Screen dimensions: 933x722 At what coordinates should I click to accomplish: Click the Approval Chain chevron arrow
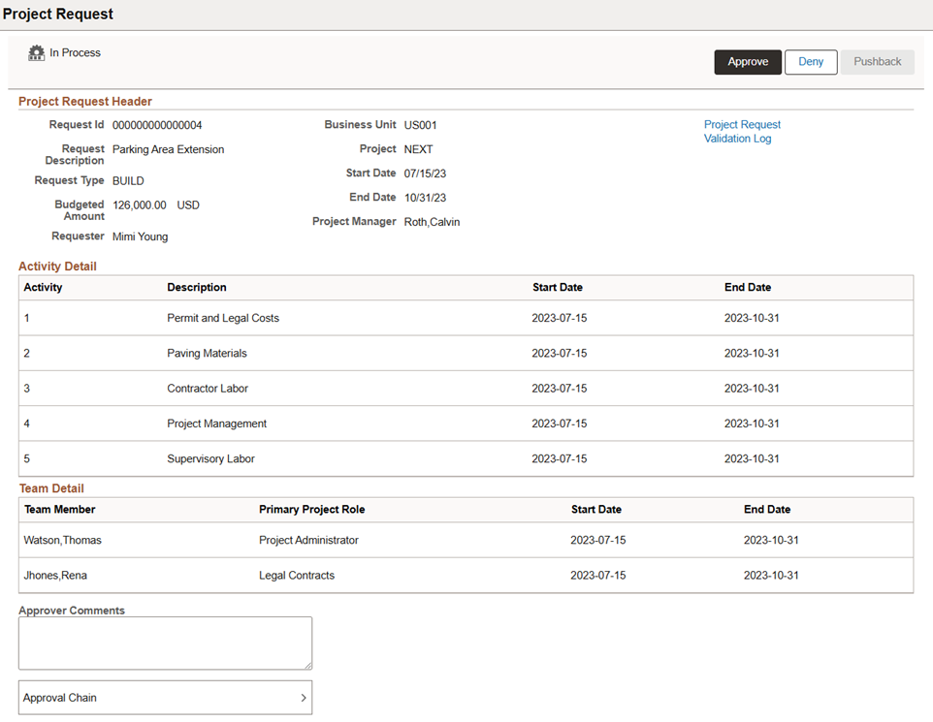click(x=303, y=698)
